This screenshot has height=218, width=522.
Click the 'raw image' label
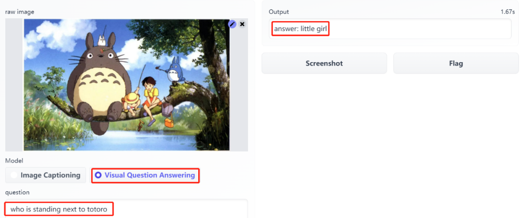click(20, 12)
